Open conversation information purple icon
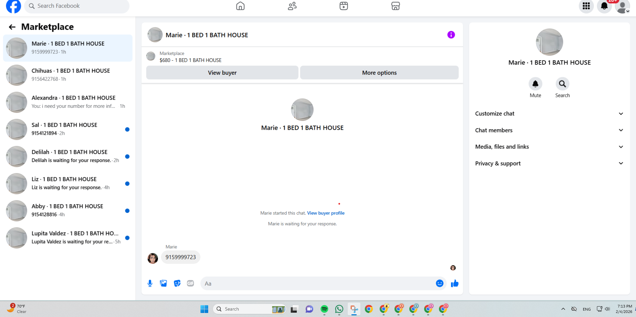636x317 pixels. (x=451, y=35)
